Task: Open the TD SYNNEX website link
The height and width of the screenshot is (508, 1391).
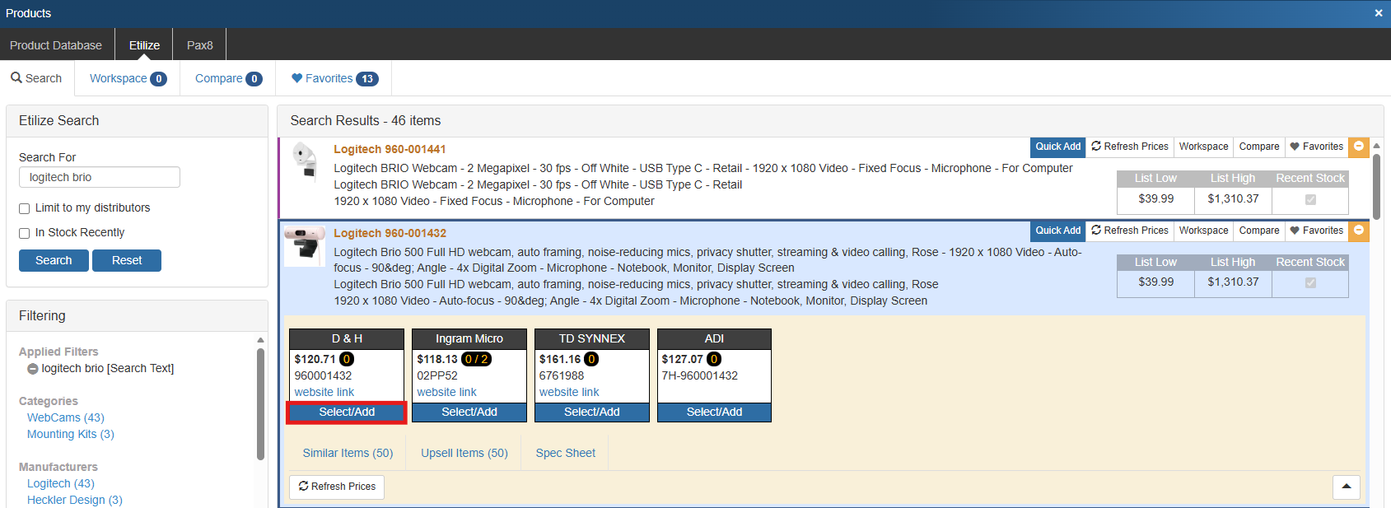Action: click(569, 392)
